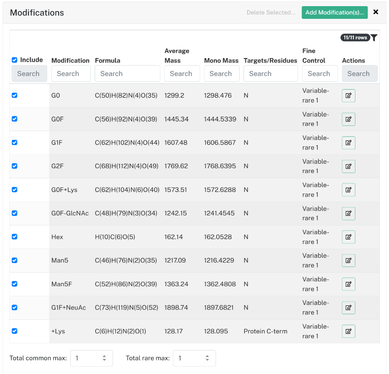The image size is (389, 374).
Task: Focus the Modification column search field
Action: pos(71,73)
